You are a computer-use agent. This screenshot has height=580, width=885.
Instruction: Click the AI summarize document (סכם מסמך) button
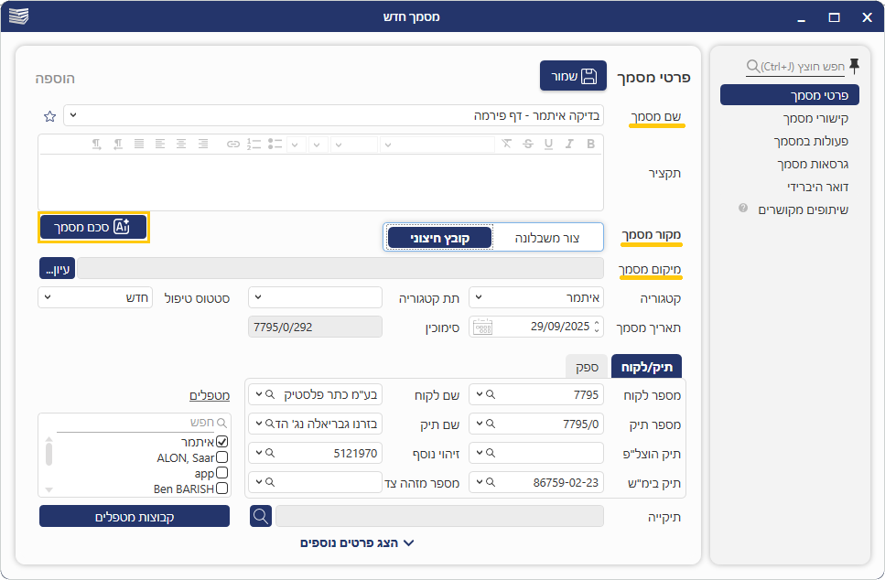pyautogui.click(x=93, y=227)
